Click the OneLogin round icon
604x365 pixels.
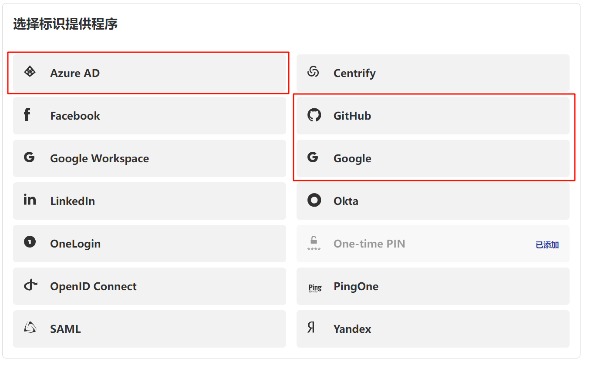pos(30,242)
